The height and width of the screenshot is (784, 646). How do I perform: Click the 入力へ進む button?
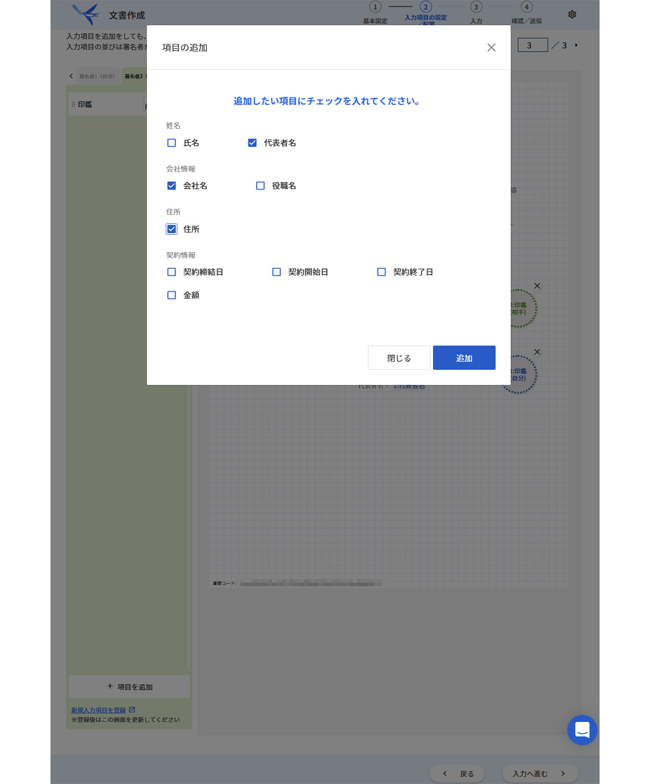click(x=540, y=773)
